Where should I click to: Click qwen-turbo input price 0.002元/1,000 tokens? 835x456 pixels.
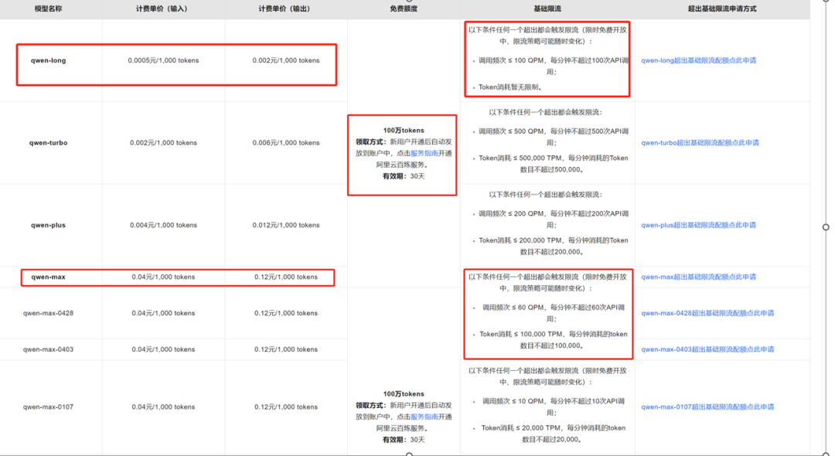click(x=163, y=143)
